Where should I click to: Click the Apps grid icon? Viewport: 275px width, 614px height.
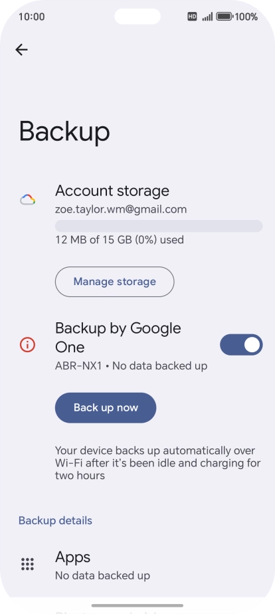point(27,564)
